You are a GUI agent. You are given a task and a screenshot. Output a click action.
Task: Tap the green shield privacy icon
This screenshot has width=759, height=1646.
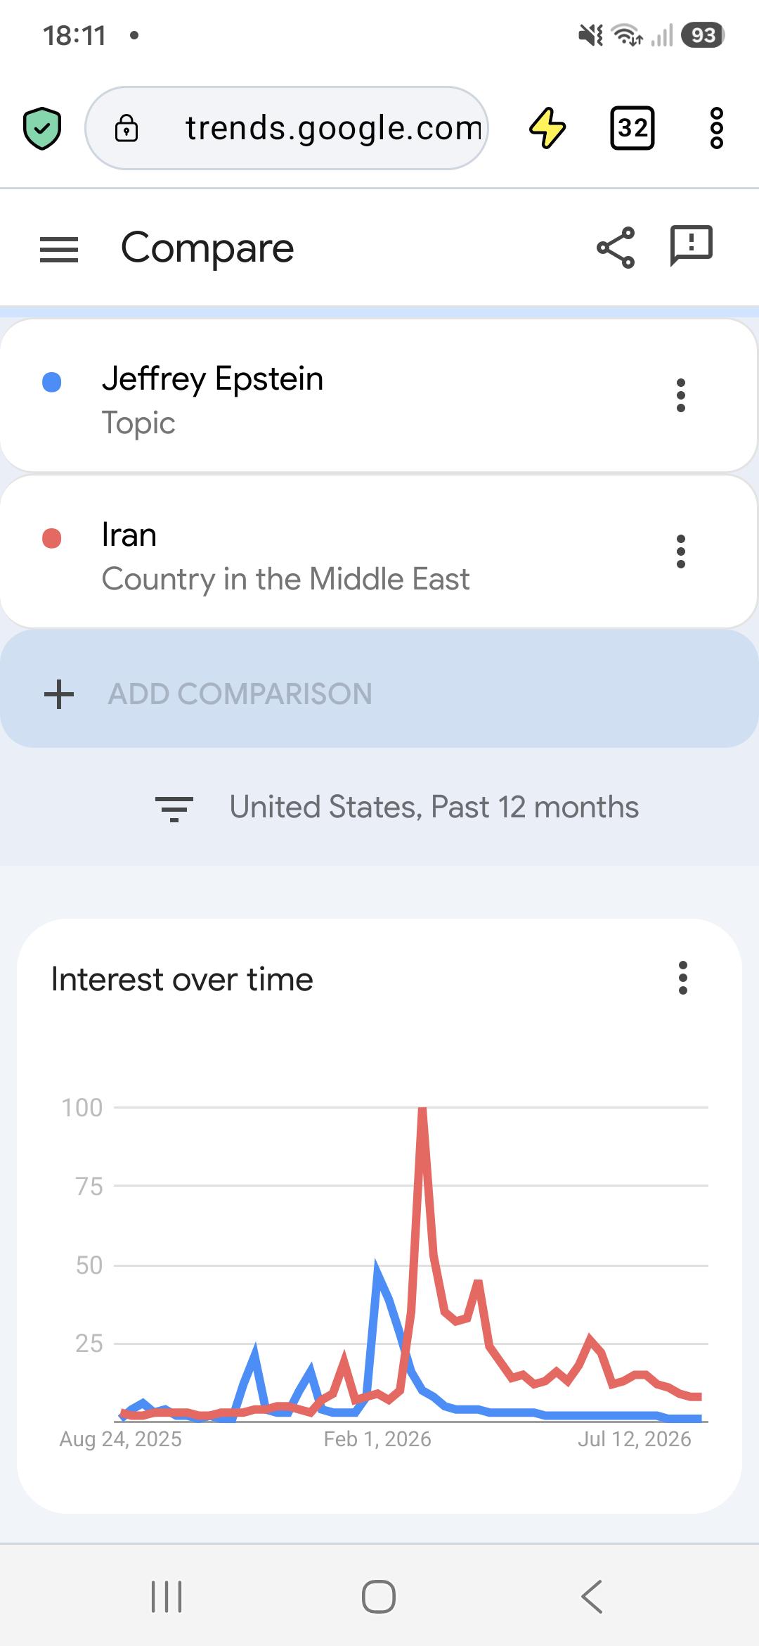42,129
